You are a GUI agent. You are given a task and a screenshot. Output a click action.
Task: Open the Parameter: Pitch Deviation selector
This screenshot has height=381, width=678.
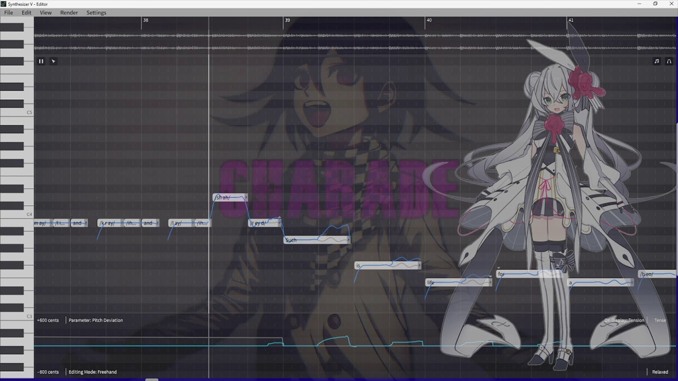pos(96,320)
